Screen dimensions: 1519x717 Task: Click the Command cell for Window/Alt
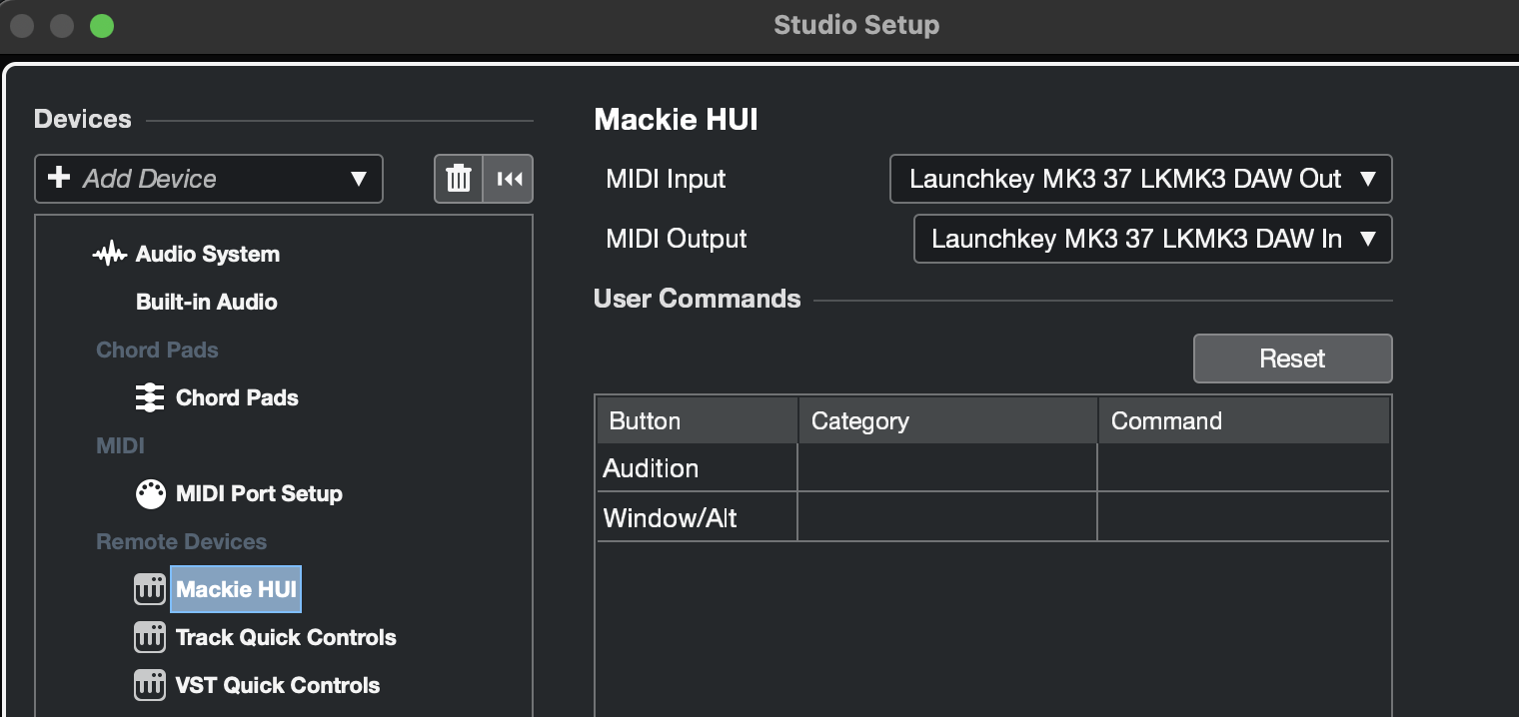tap(1244, 517)
